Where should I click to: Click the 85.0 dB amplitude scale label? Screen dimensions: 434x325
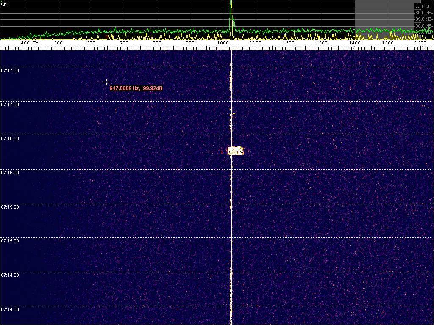click(x=423, y=19)
